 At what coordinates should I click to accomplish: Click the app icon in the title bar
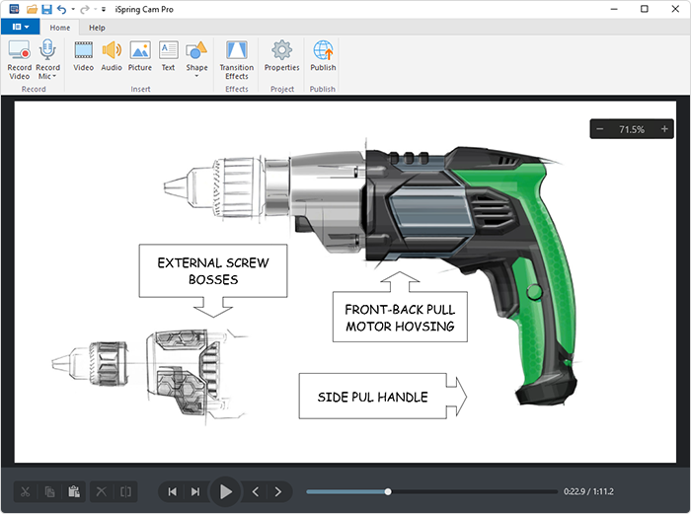14,9
